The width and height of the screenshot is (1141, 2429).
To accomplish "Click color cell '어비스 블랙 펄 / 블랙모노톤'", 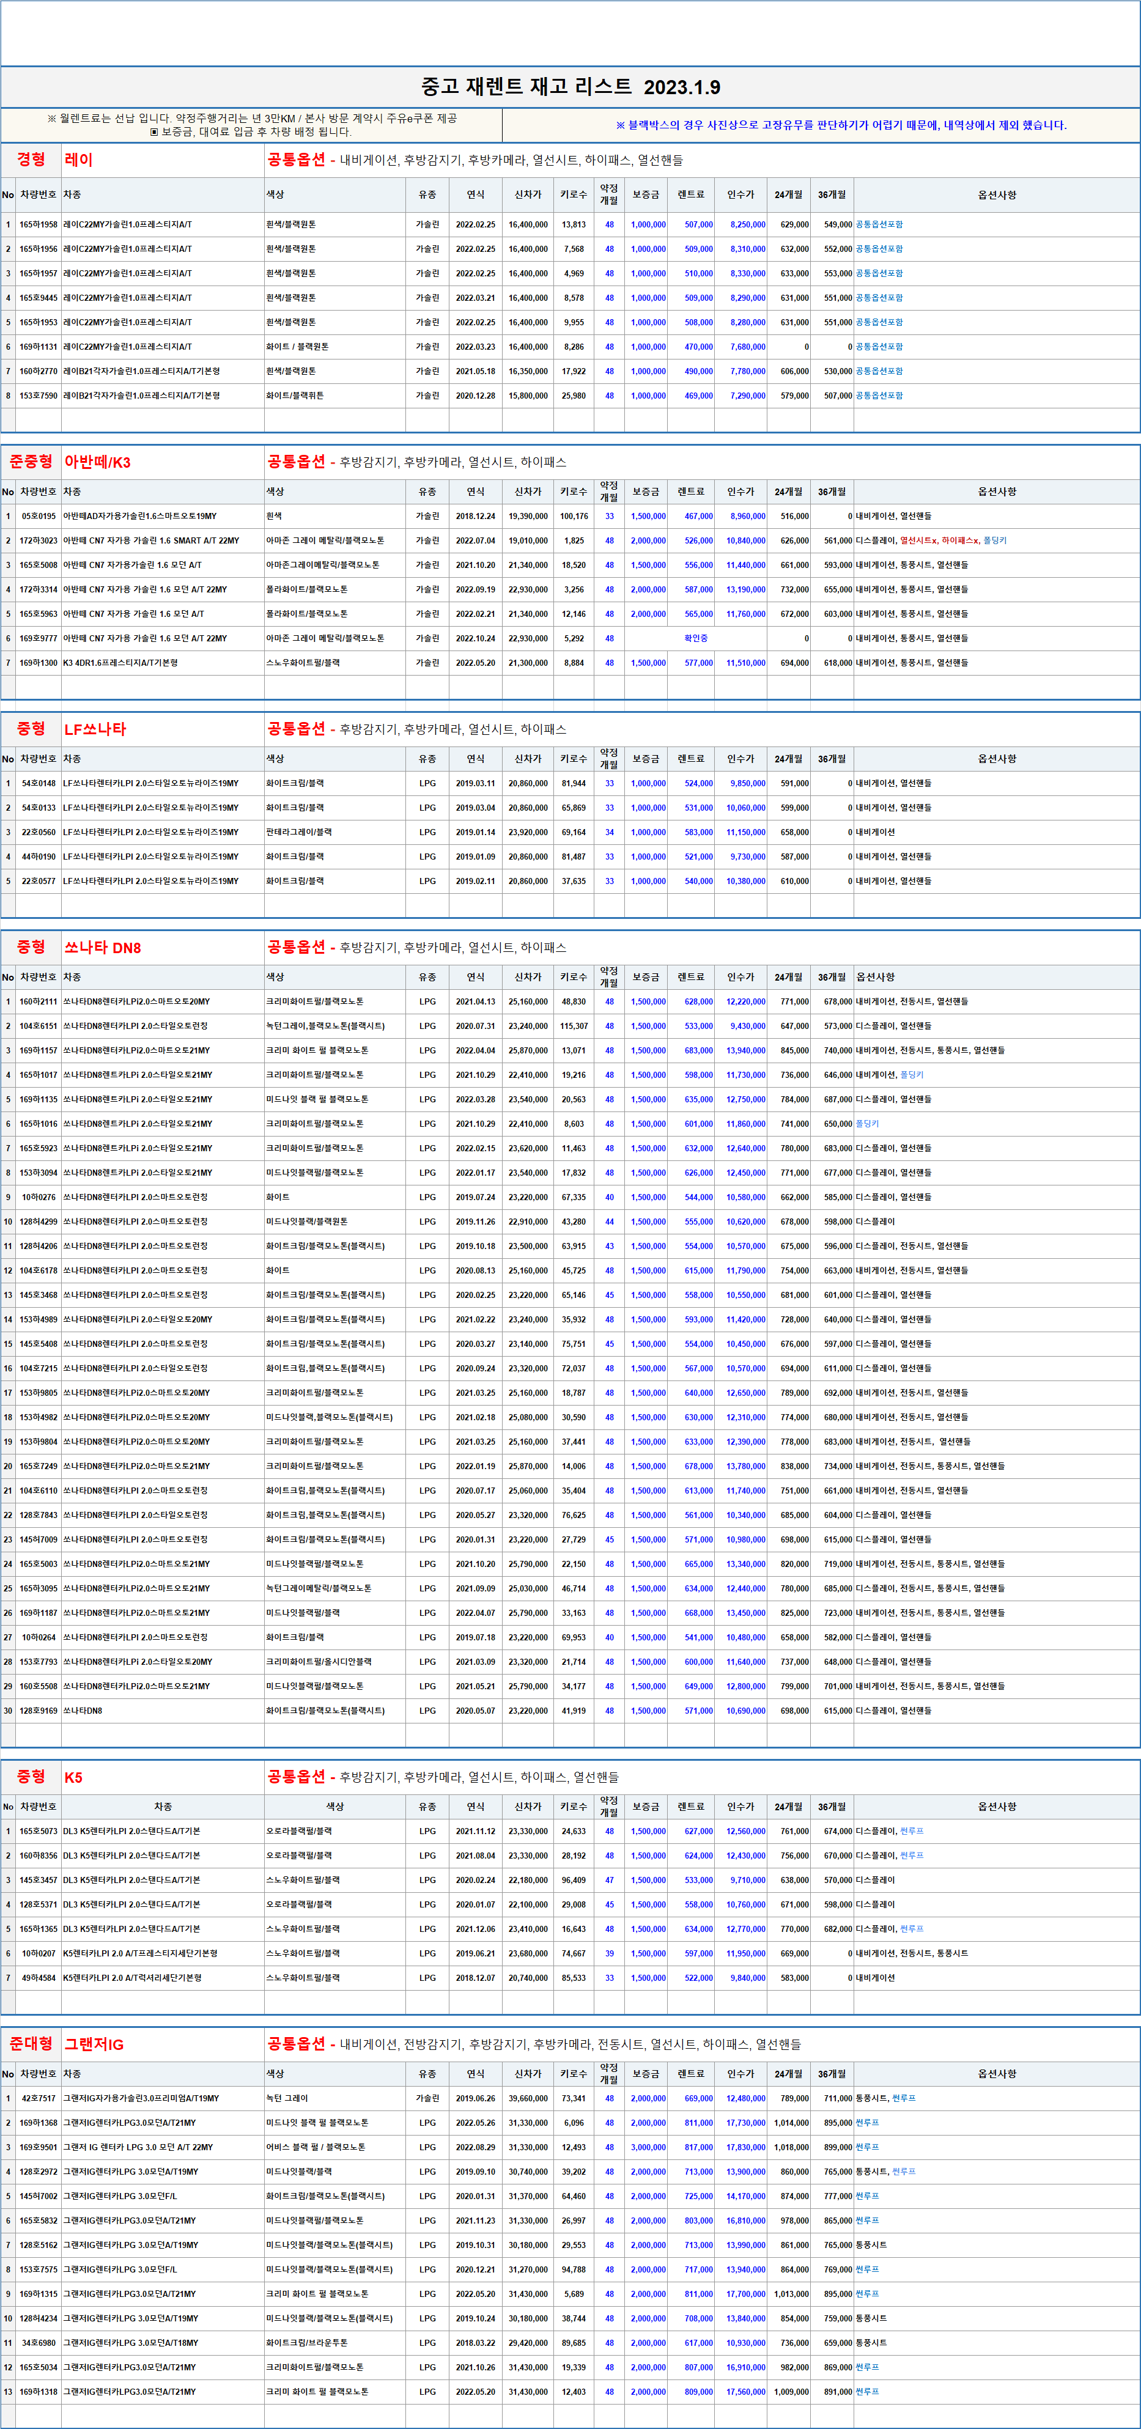I will [317, 2148].
